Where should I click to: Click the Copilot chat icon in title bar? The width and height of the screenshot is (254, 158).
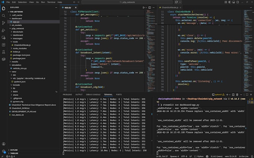pyautogui.click(x=176, y=2)
